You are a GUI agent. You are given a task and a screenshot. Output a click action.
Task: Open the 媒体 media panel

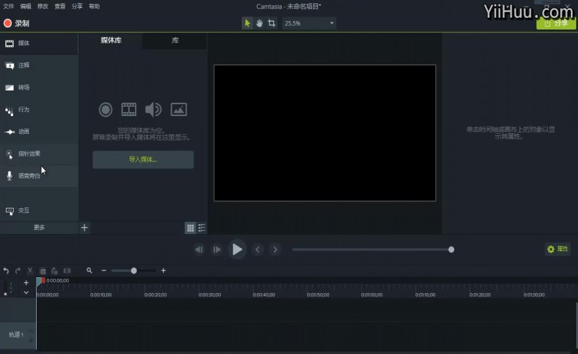pyautogui.click(x=39, y=43)
